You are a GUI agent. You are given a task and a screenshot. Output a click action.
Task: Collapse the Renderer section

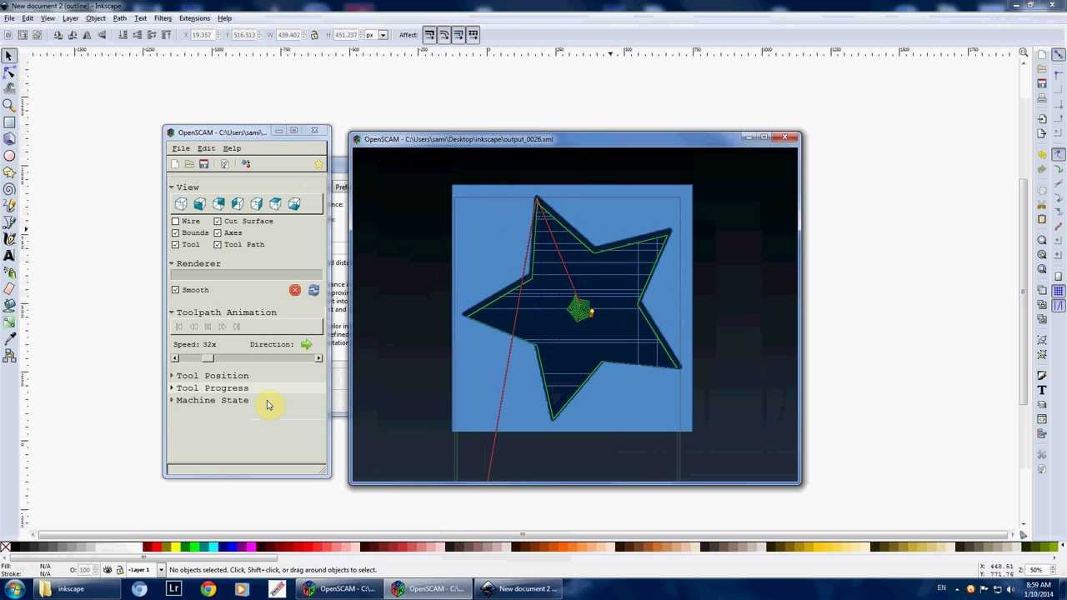click(x=172, y=263)
